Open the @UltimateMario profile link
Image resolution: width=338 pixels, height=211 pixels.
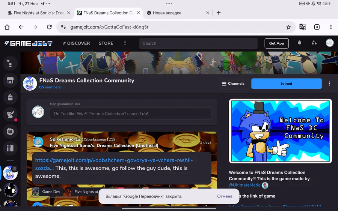[x=244, y=185]
